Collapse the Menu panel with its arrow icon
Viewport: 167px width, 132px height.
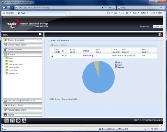[x=40, y=34]
